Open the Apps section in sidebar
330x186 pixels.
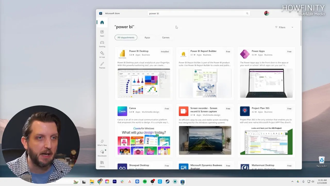point(102,33)
